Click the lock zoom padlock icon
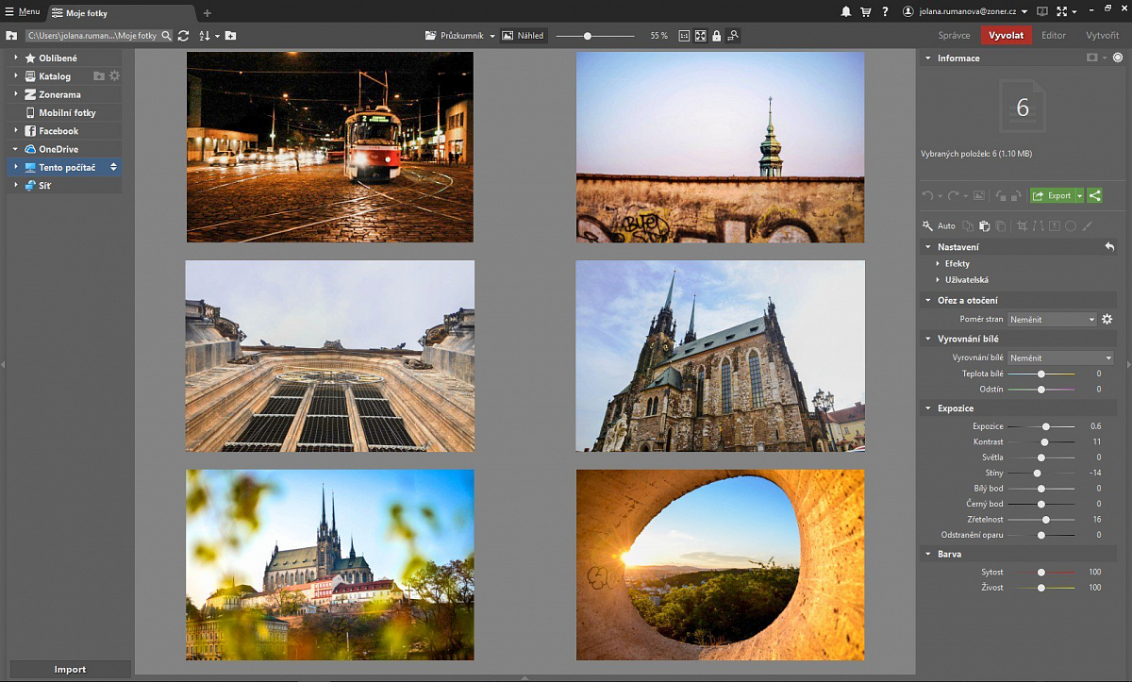1132x682 pixels. click(717, 35)
